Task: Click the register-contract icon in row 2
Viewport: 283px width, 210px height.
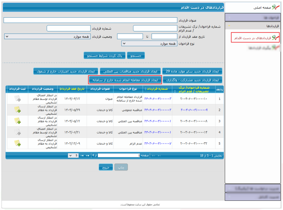Action: click(x=18, y=110)
